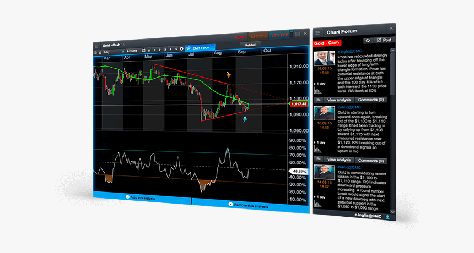Click the search magnifier beside Gold - Cash
474x253 pixels.
pos(123,45)
